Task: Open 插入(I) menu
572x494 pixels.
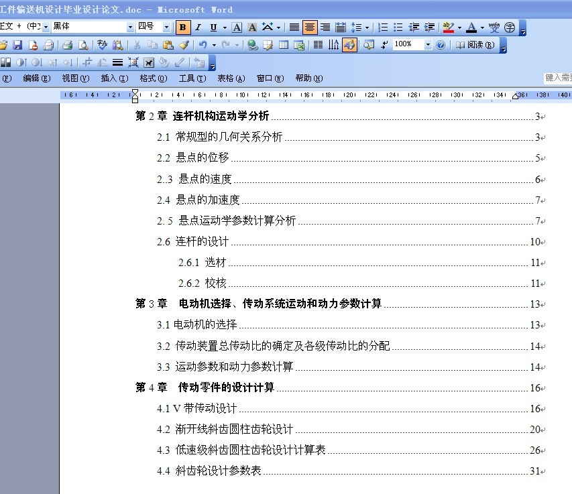Action: pyautogui.click(x=115, y=78)
